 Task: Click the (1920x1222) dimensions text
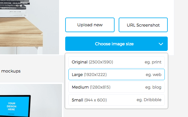click(x=95, y=75)
